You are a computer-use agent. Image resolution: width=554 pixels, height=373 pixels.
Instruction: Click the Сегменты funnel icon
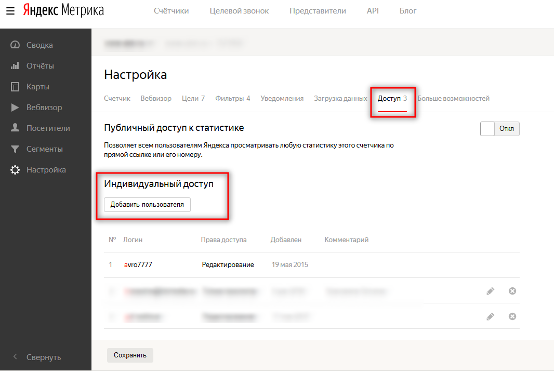(x=15, y=149)
